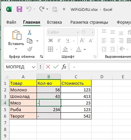Select column B header

click(x=49, y=77)
